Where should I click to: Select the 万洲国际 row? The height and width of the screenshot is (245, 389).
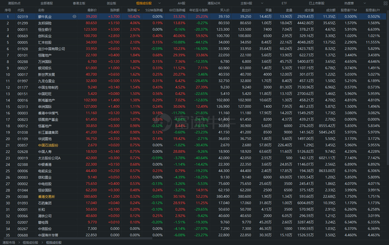pyautogui.click(x=193, y=62)
